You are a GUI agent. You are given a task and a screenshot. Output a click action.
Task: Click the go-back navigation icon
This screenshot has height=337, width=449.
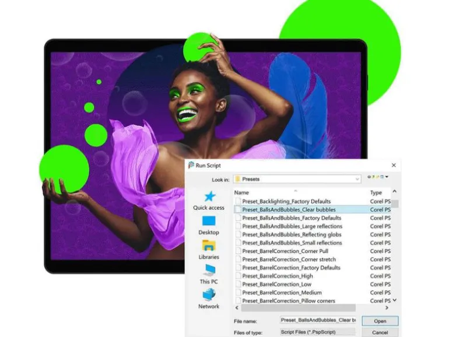pos(369,177)
